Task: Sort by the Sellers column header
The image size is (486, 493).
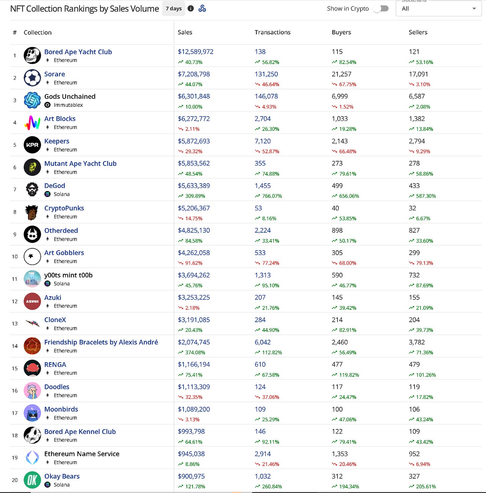Action: pyautogui.click(x=418, y=32)
